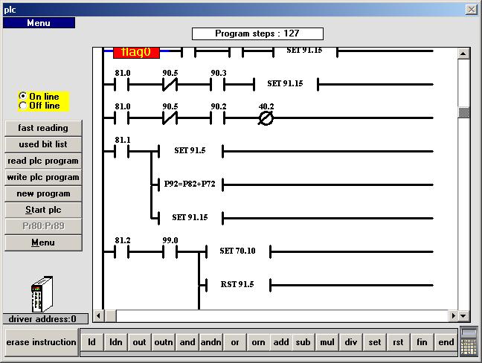Select the 81.2 contact
This screenshot has height=363, width=482.
point(122,251)
